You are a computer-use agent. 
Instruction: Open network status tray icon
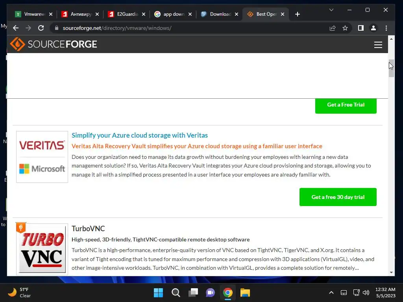(x=356, y=293)
